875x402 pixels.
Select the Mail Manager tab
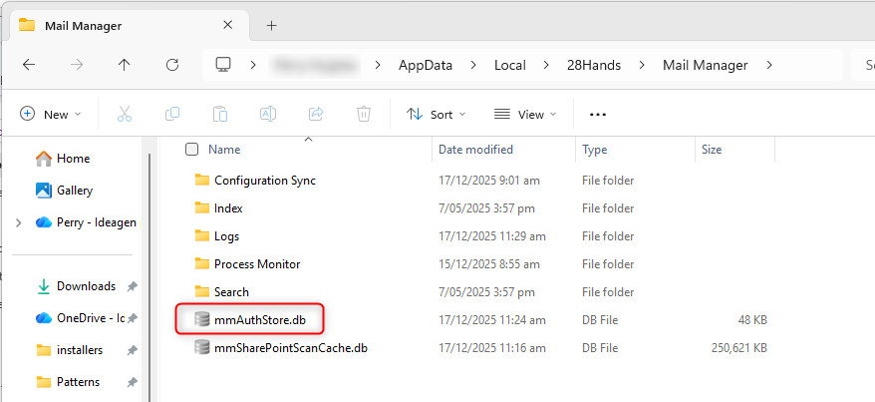tap(120, 25)
